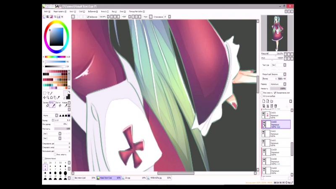Image resolution: width=336 pixels, height=189 pixels.
Task: Adjust the brush Плотность density slider
Action: point(62,129)
